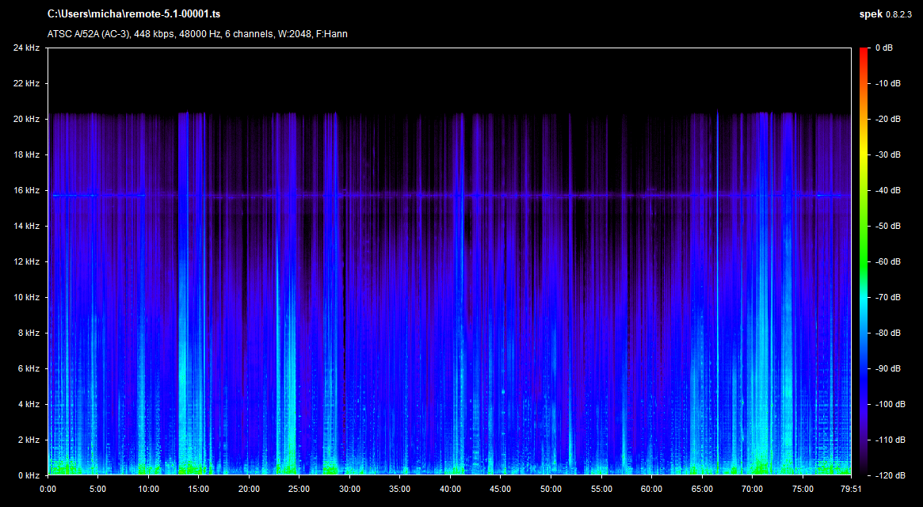Click the 79:51 end time marker
The height and width of the screenshot is (507, 923).
tap(850, 489)
